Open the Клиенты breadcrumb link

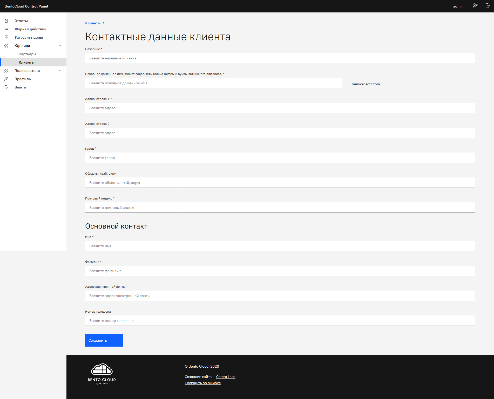(92, 23)
